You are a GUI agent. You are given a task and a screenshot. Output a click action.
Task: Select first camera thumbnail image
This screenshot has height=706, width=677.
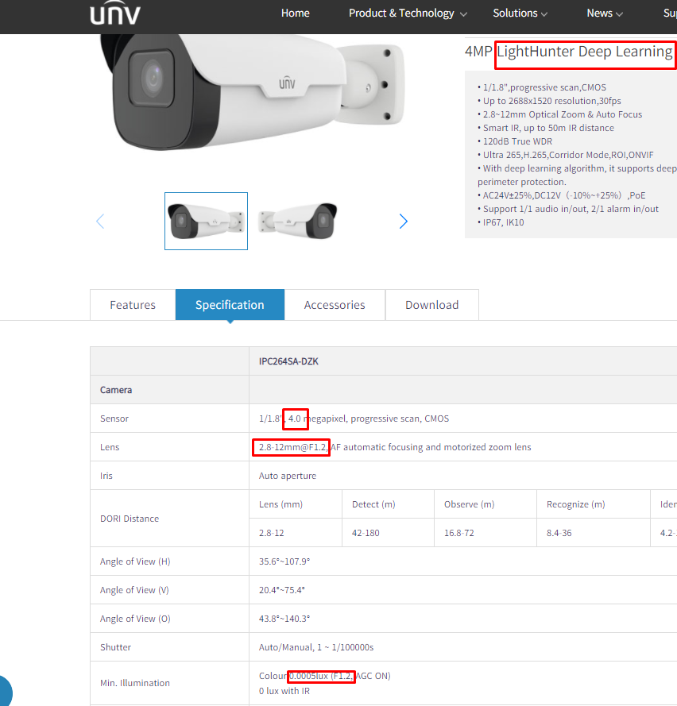coord(206,221)
